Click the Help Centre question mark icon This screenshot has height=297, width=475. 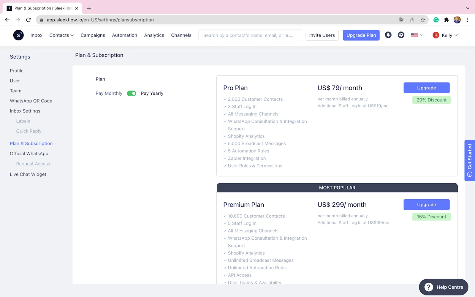[429, 287]
